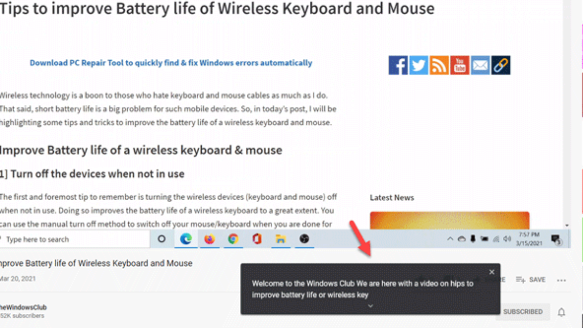The image size is (583, 328).
Task: Click the Twitter bird icon
Action: (418, 66)
